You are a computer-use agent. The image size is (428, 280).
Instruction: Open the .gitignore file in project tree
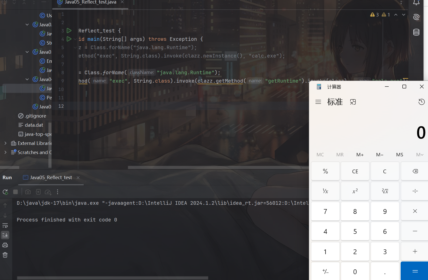pos(35,116)
